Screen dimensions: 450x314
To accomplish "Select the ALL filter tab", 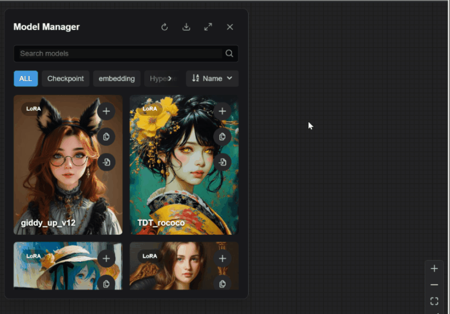I will 26,78.
